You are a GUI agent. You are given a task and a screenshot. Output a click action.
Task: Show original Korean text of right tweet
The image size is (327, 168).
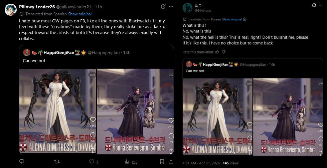[232, 19]
